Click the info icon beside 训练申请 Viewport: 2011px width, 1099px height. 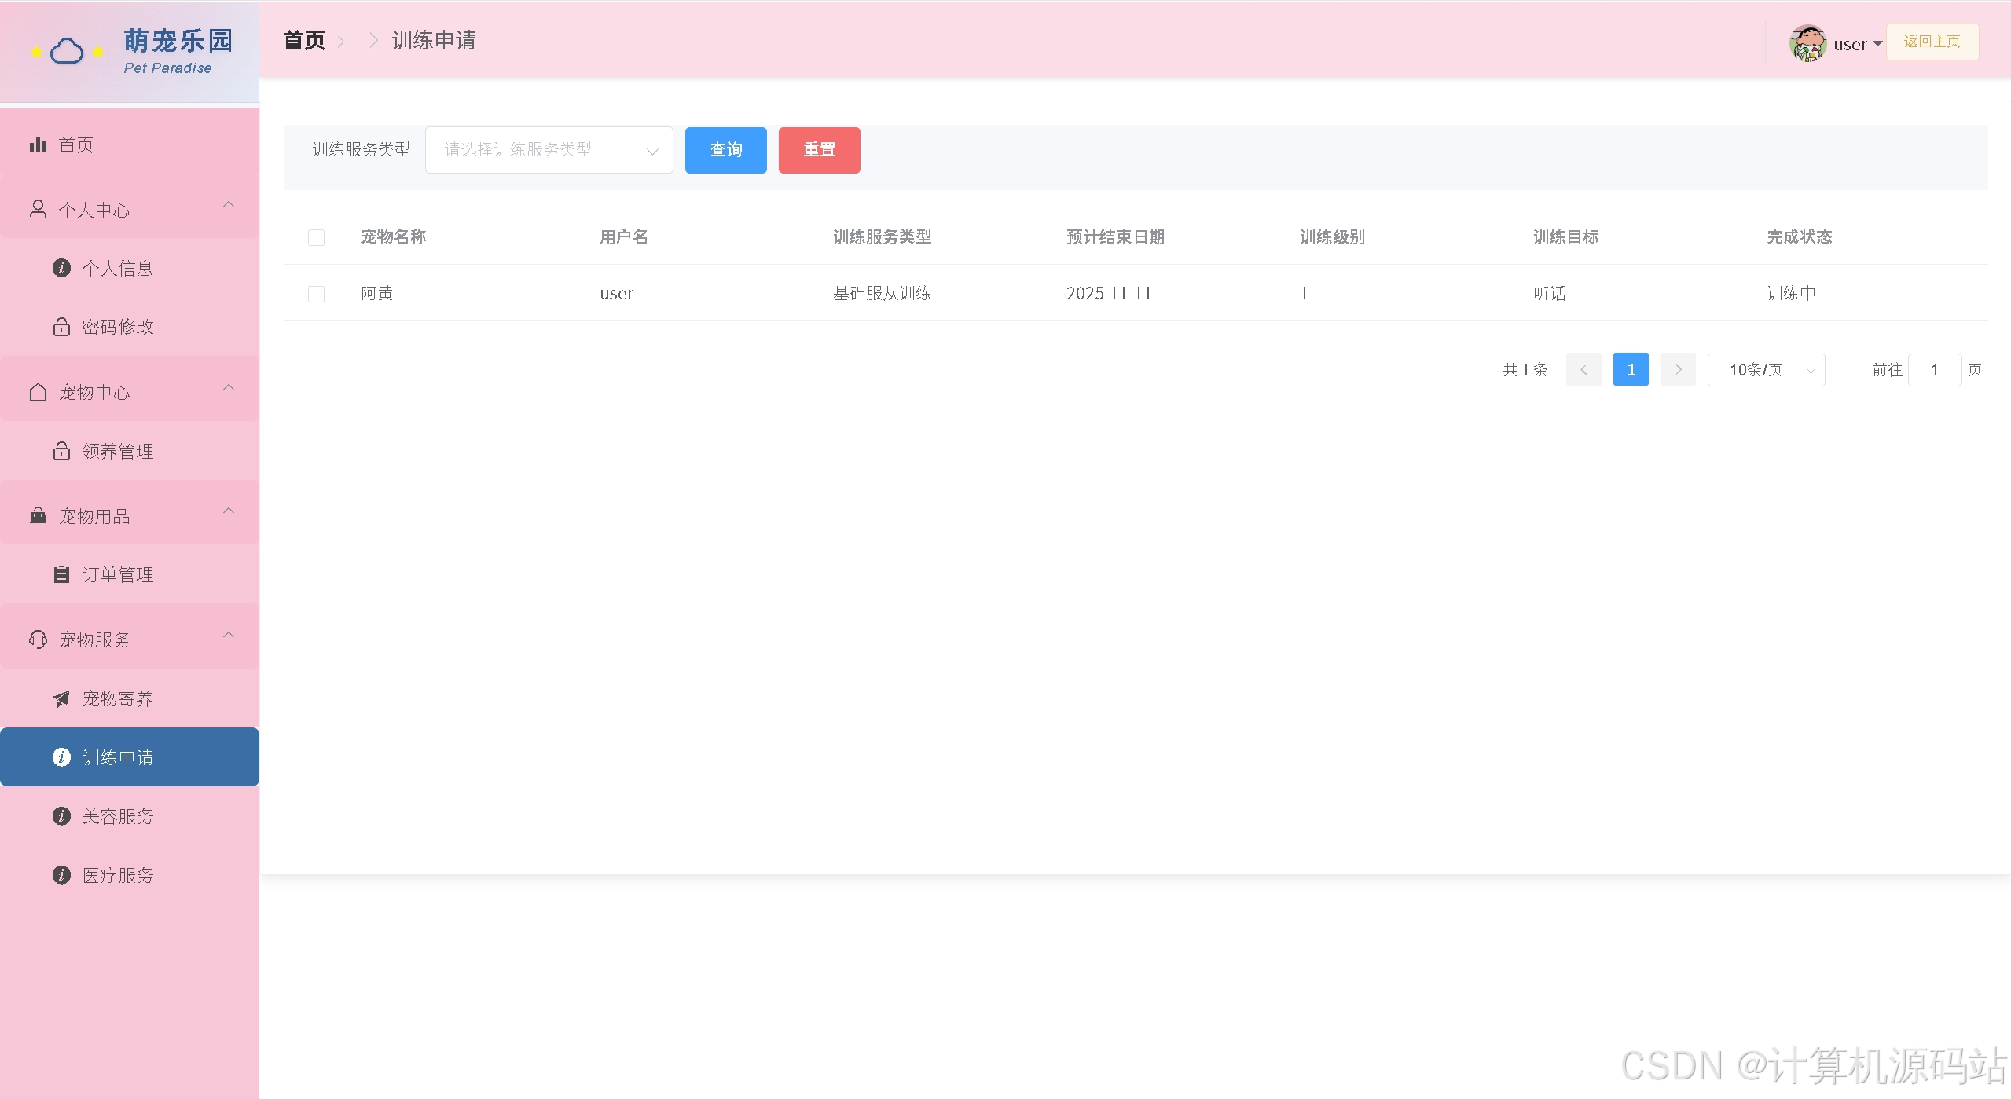point(61,756)
